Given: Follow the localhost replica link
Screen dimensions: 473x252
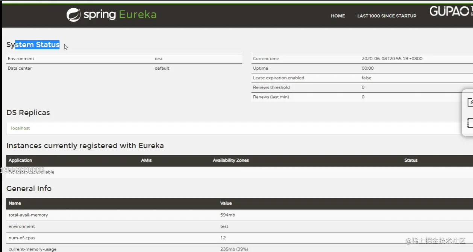Looking at the screenshot, I should pos(20,128).
